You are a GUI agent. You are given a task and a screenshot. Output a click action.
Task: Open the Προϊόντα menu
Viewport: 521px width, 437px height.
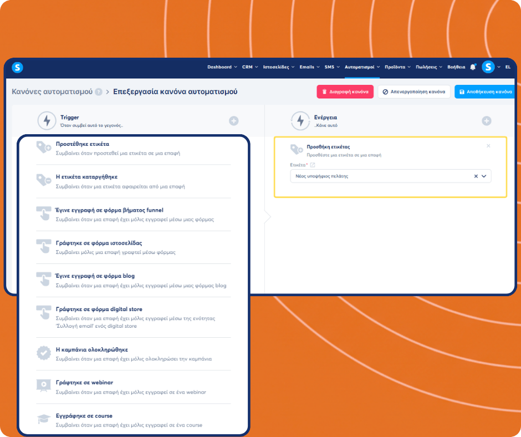397,67
